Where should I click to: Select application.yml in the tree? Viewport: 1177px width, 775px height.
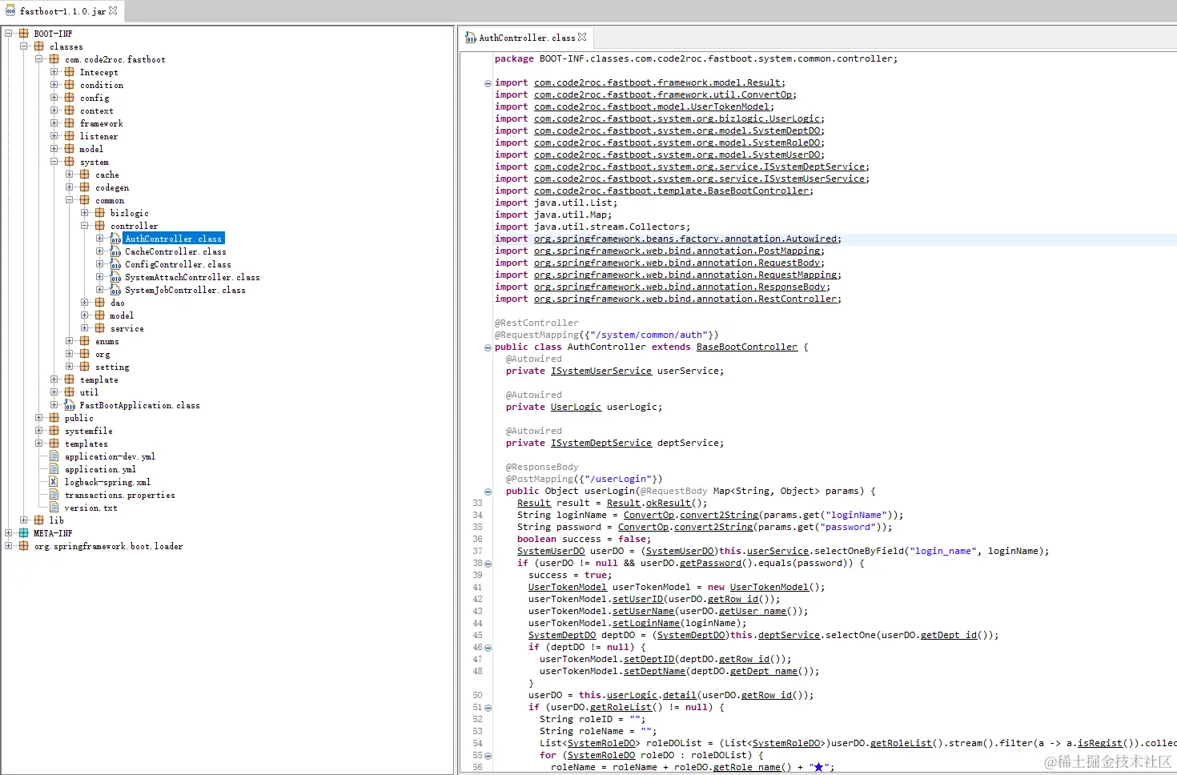pos(100,469)
